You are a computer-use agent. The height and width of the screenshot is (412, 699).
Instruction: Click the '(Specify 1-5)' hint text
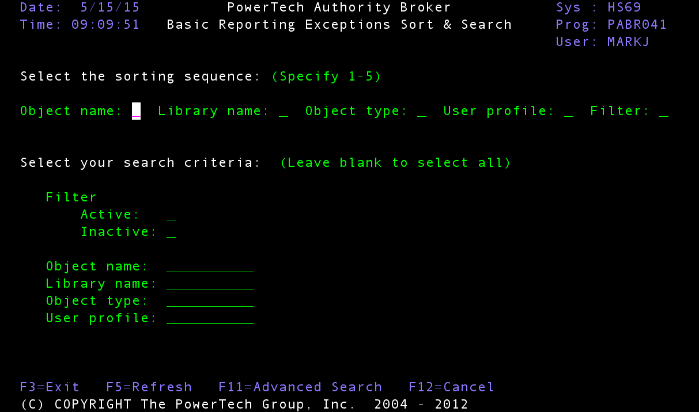tap(326, 77)
